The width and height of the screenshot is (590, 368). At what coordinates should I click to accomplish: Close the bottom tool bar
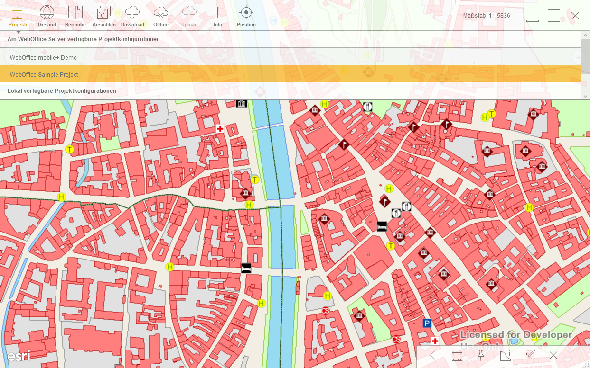click(x=553, y=355)
